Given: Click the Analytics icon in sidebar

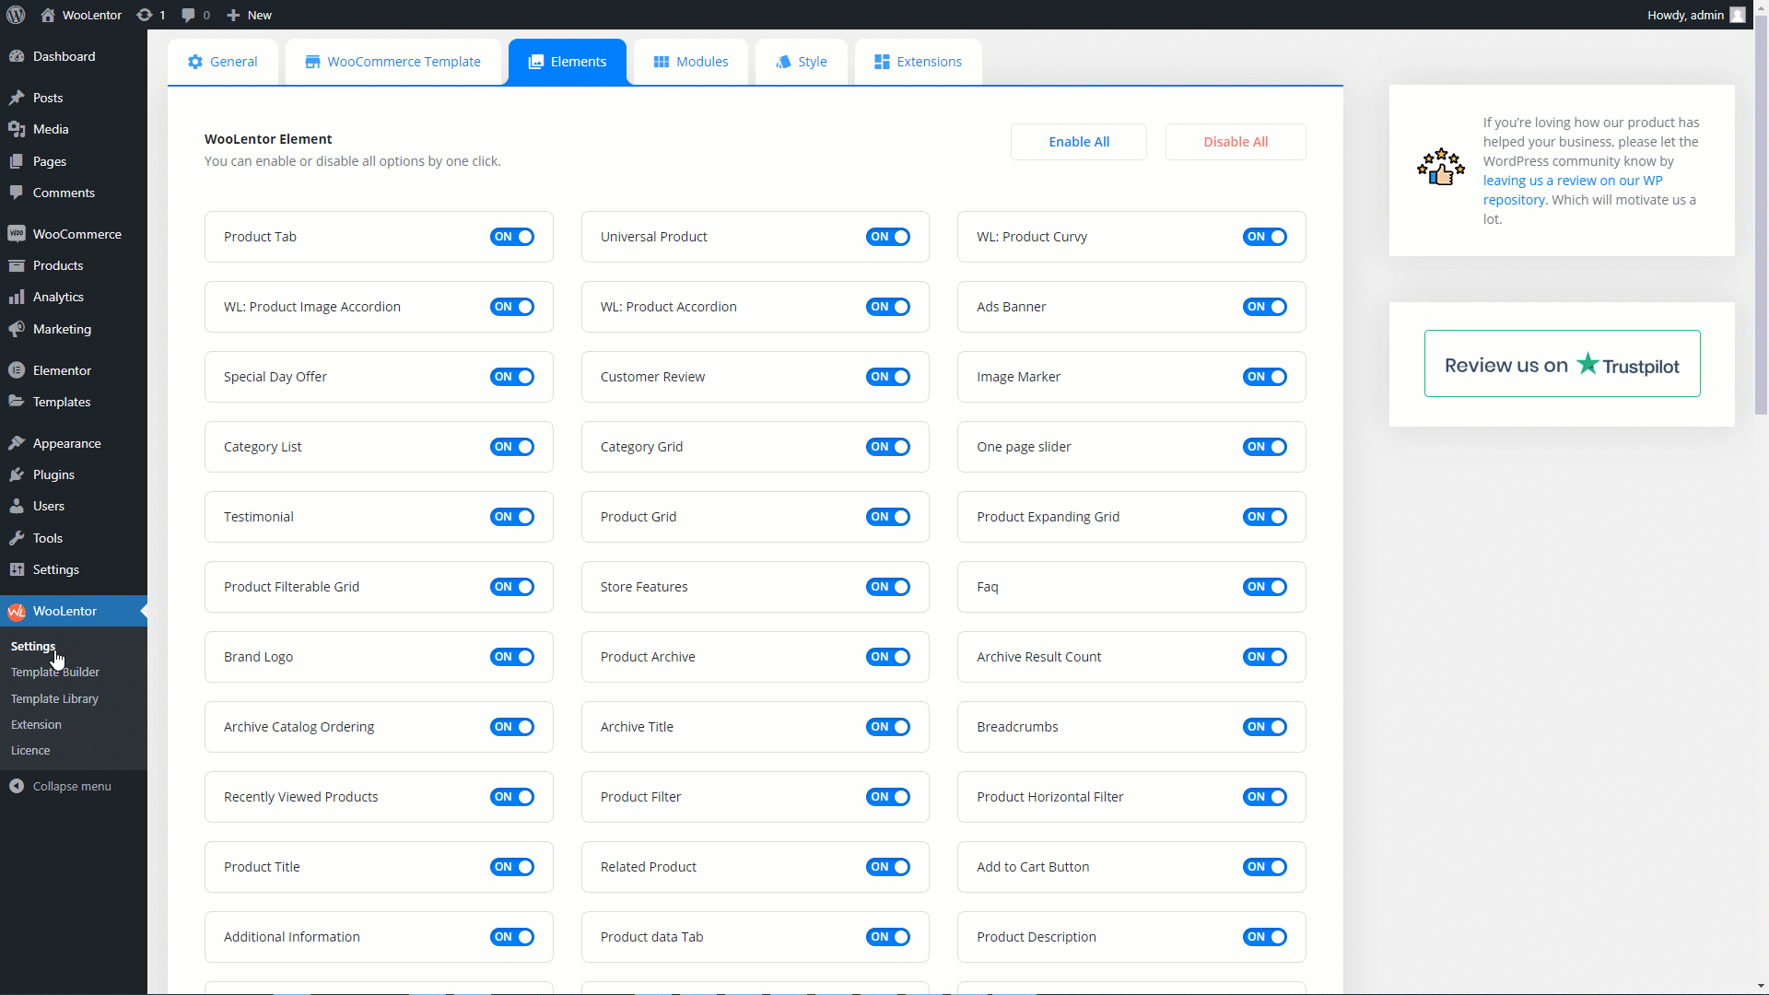Looking at the screenshot, I should 18,297.
